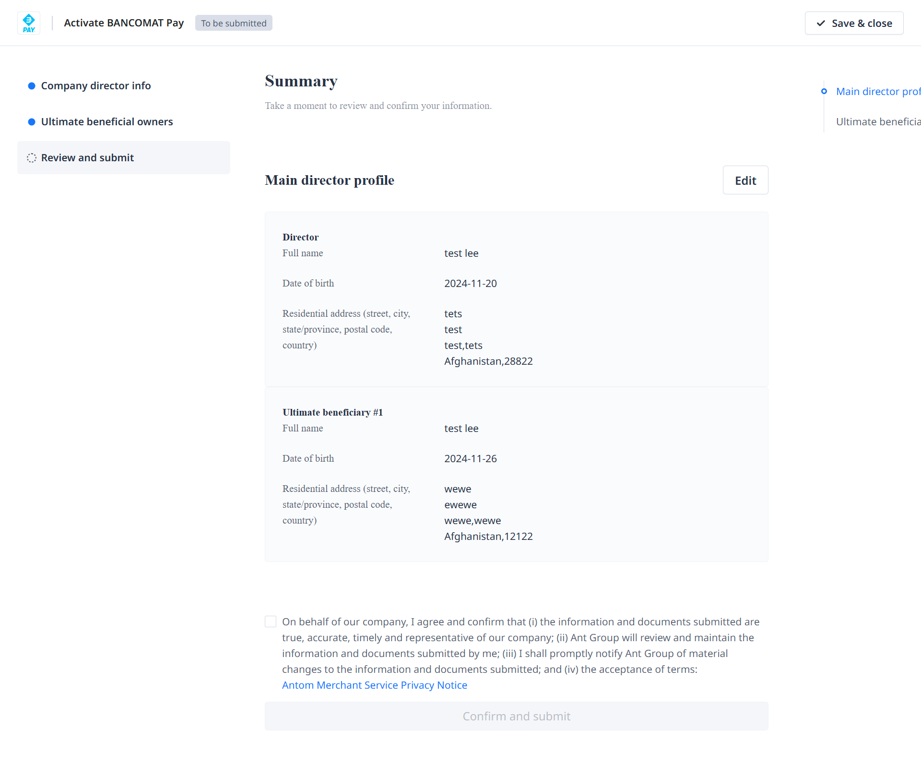
Task: Edit the Main director profile
Action: [745, 180]
